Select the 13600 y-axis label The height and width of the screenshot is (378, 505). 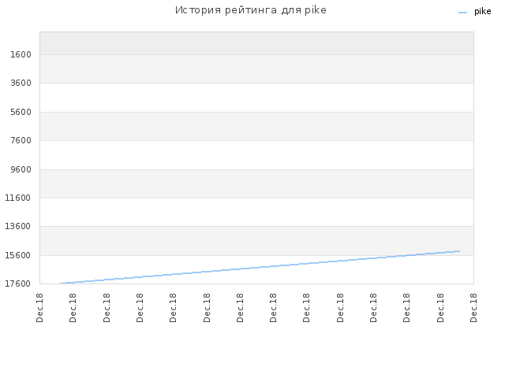coord(18,226)
